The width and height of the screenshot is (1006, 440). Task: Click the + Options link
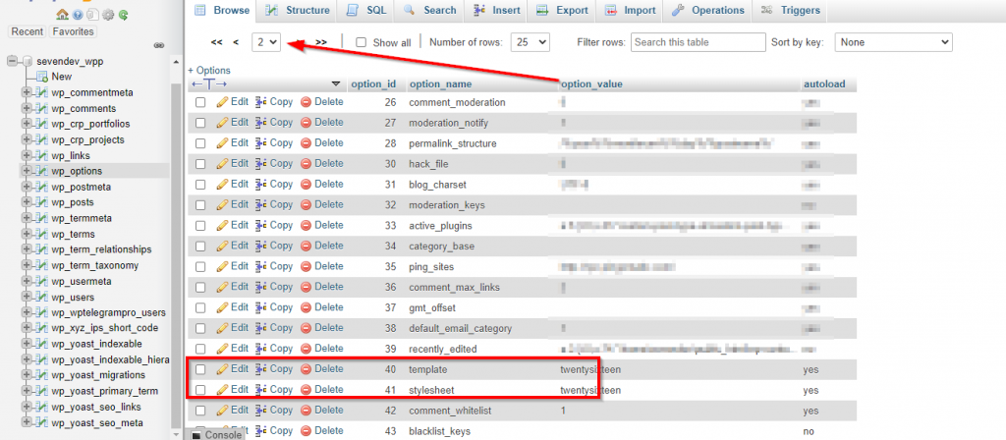[x=209, y=70]
